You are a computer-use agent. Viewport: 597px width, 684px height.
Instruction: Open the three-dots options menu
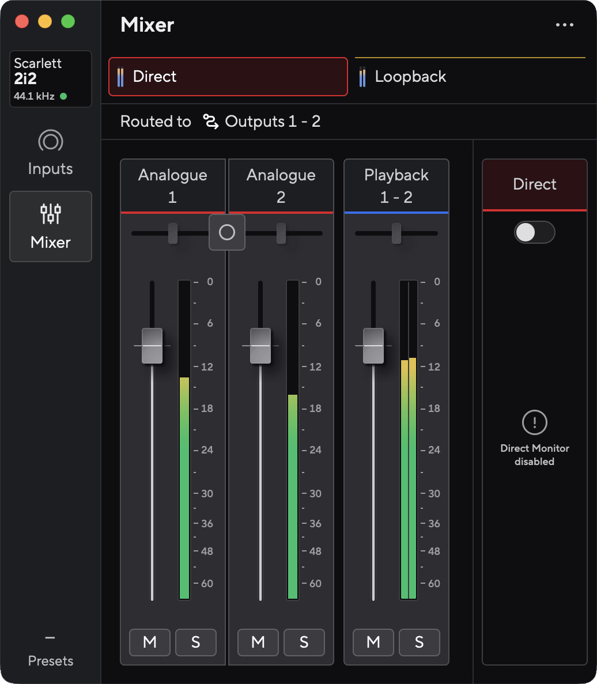(x=564, y=25)
